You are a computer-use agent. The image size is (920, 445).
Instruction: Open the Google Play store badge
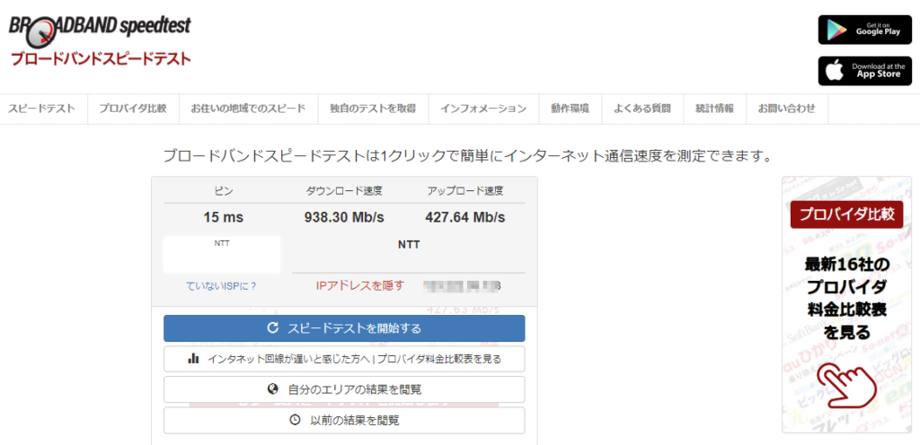[864, 30]
